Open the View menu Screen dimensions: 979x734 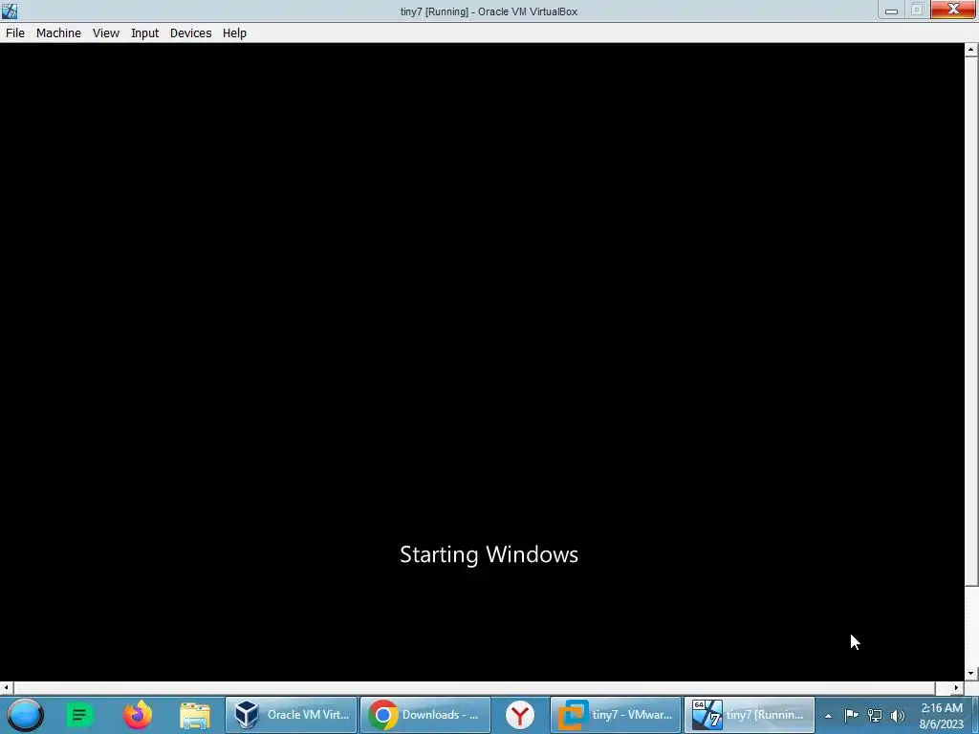pyautogui.click(x=105, y=33)
